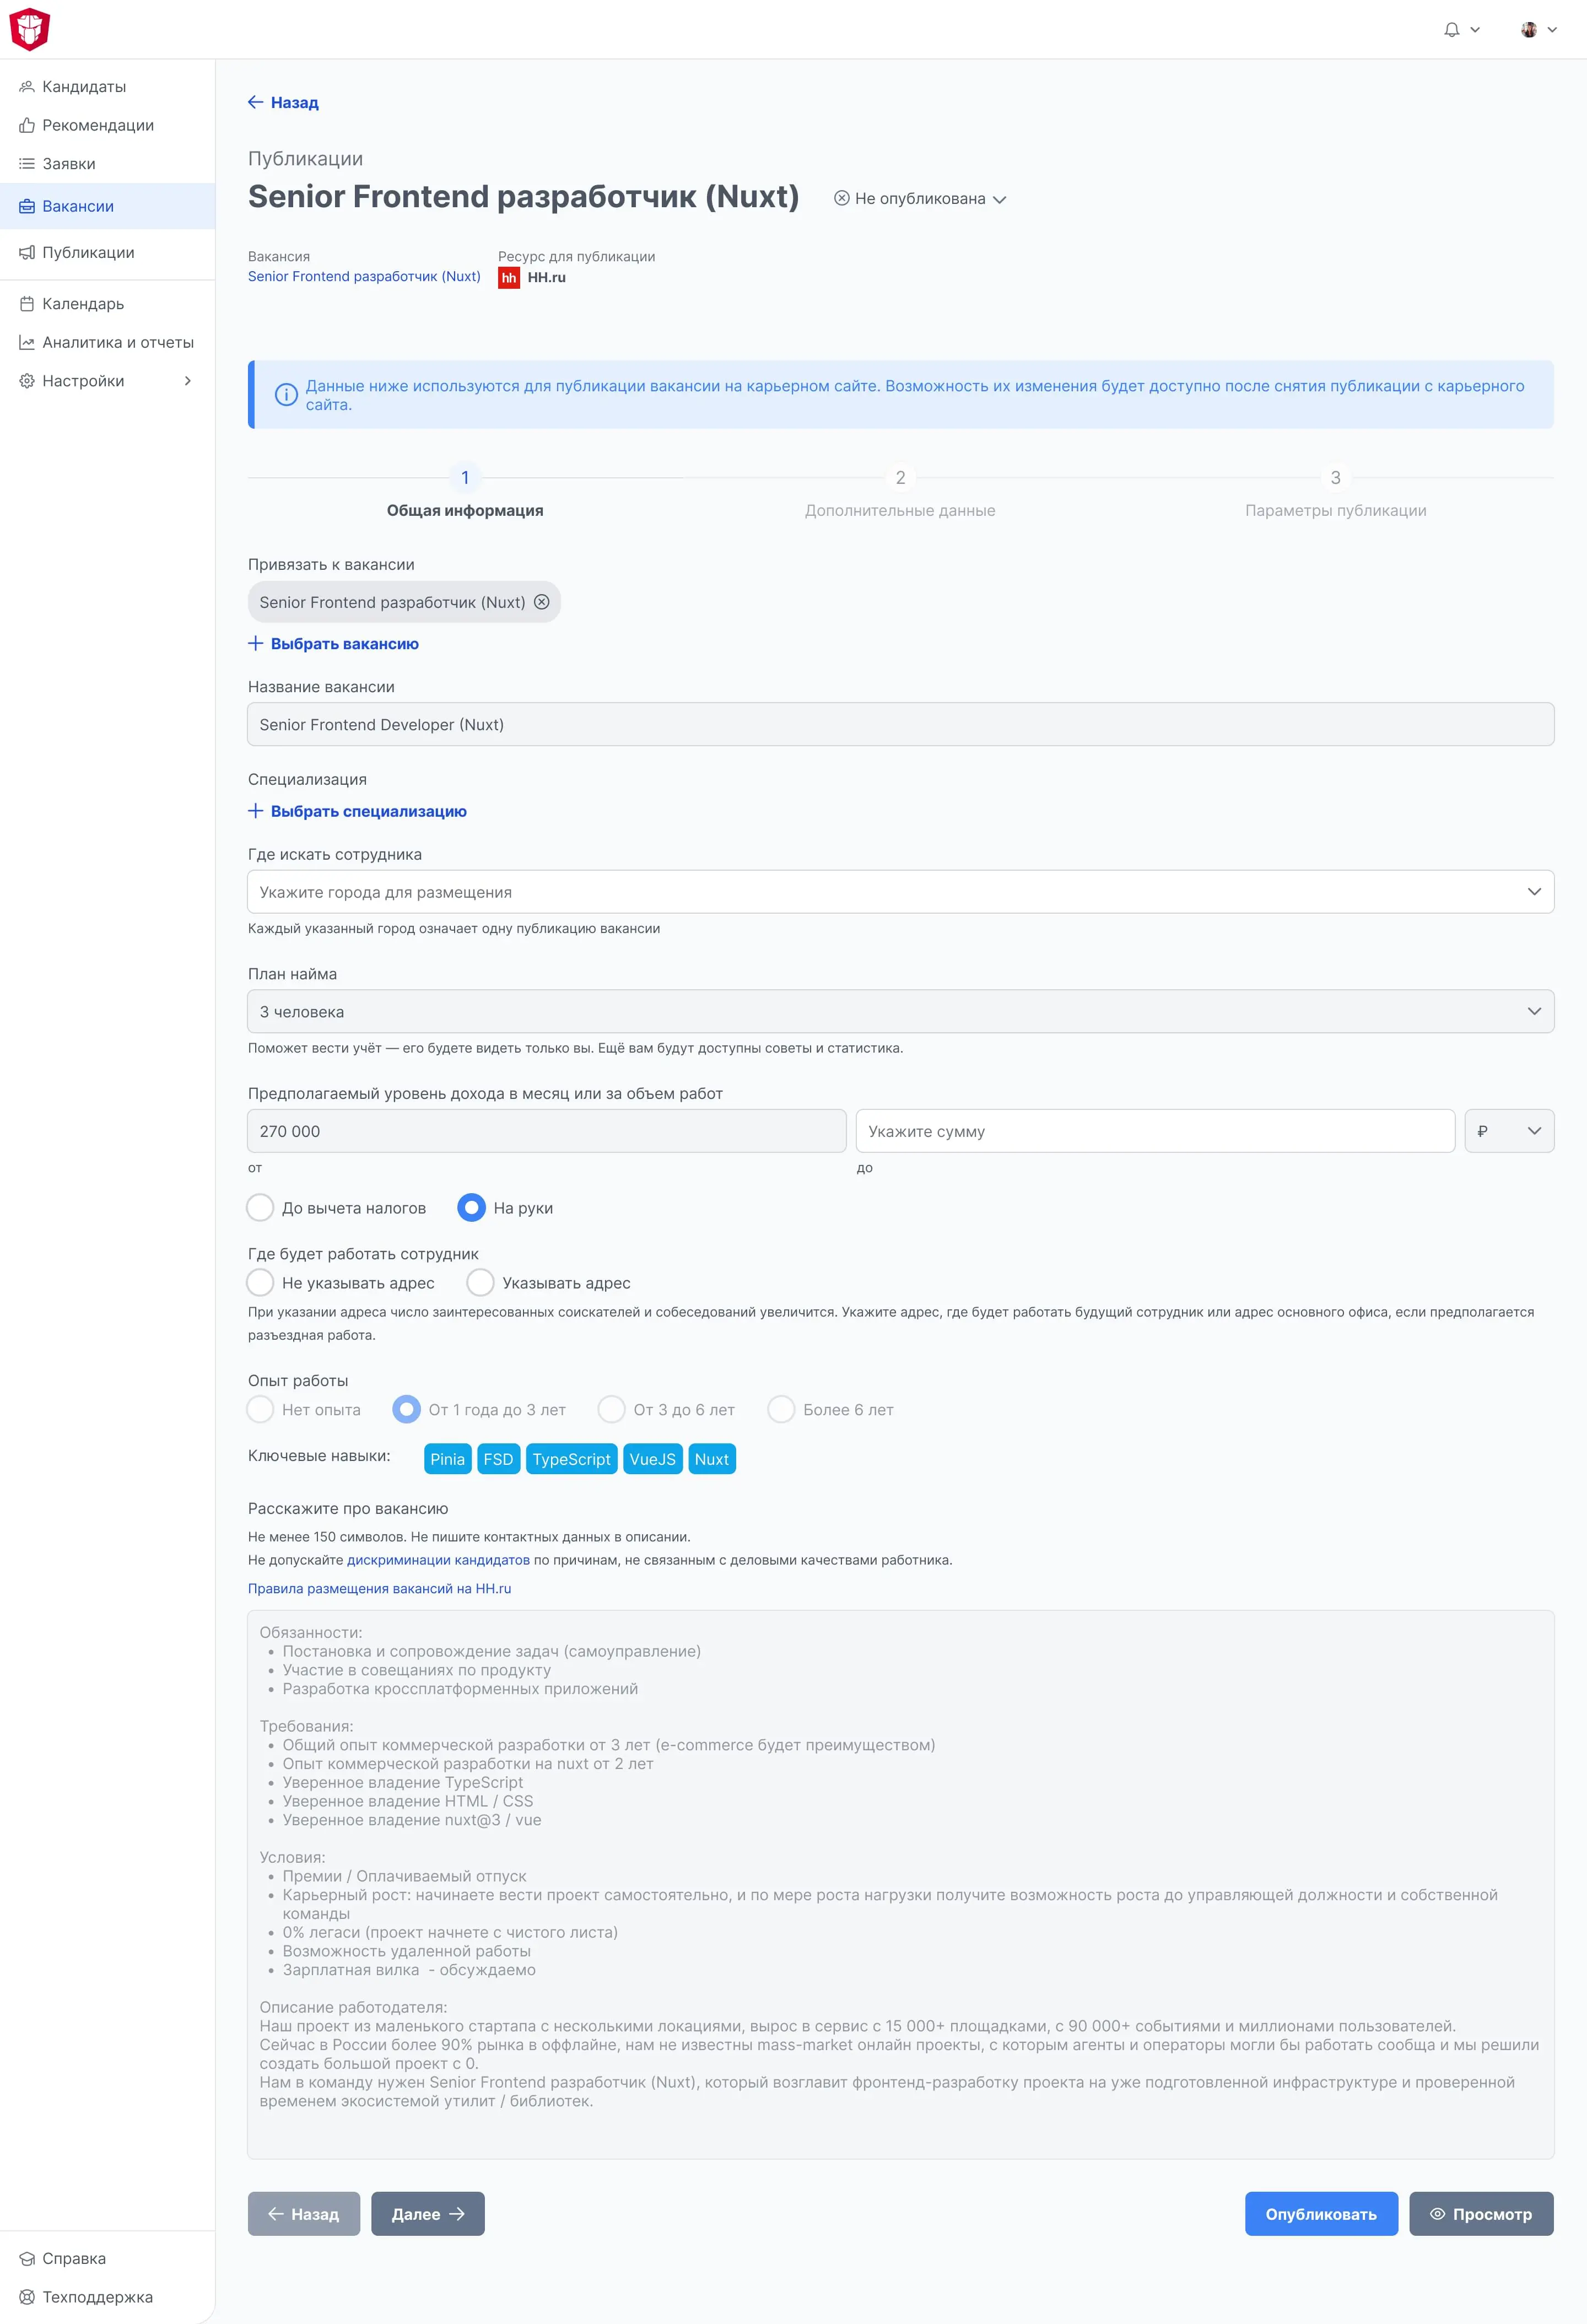Open Правила размещения вакансий на HH.ru link
Viewport: 1587px width, 2324px height.
tap(379, 1588)
